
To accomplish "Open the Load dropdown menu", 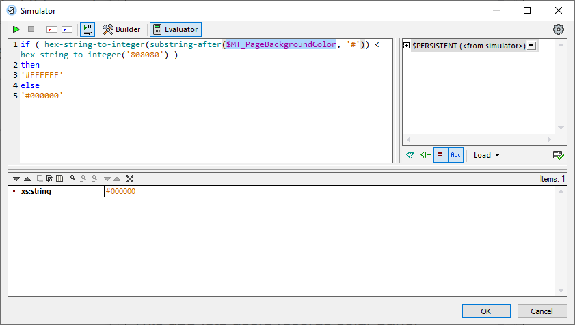I will 486,155.
